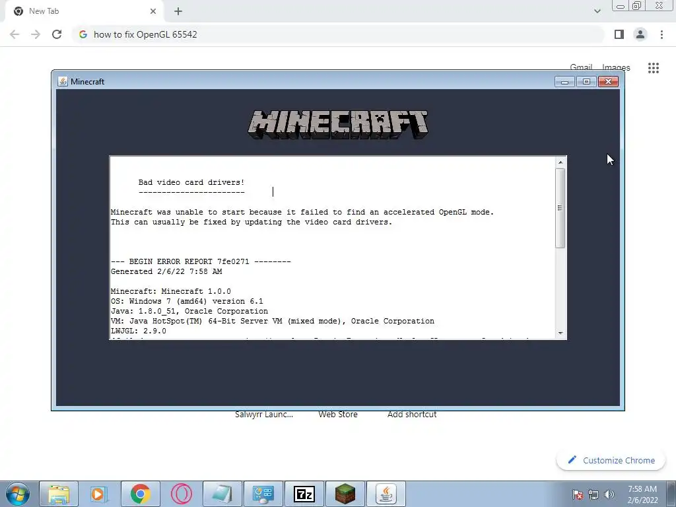
Task: Open Windows Media Player taskbar icon
Action: [x=99, y=494]
